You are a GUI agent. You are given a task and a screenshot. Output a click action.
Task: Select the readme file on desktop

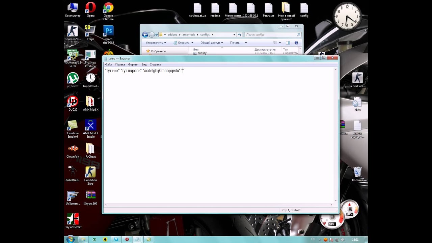[x=215, y=10]
